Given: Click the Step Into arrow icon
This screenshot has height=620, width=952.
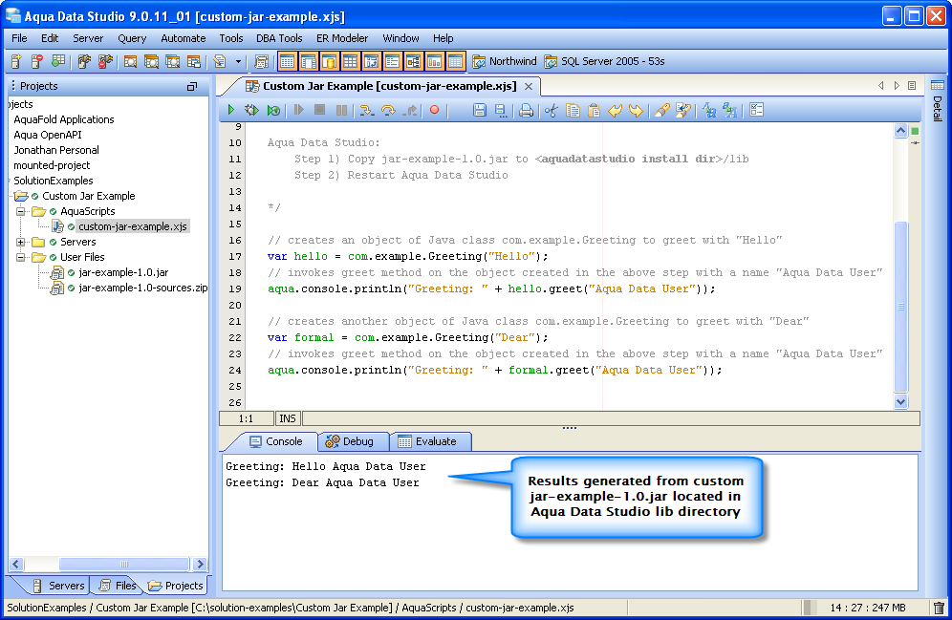Looking at the screenshot, I should point(366,110).
